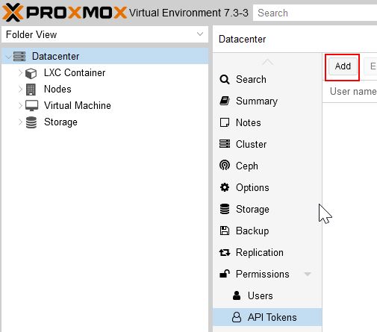The image size is (377, 332).
Task: Open the Users submenu item
Action: click(x=267, y=295)
